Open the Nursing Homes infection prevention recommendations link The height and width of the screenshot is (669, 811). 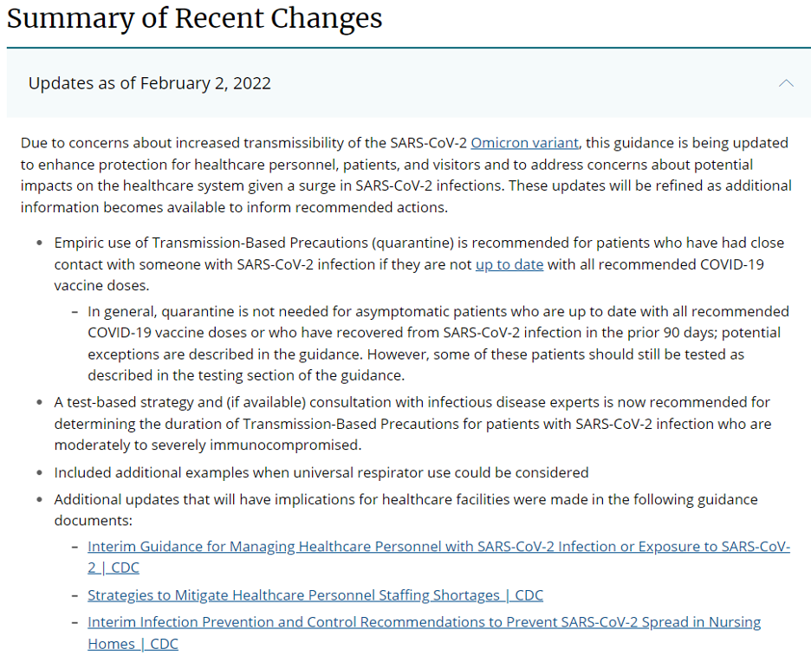pyautogui.click(x=424, y=622)
